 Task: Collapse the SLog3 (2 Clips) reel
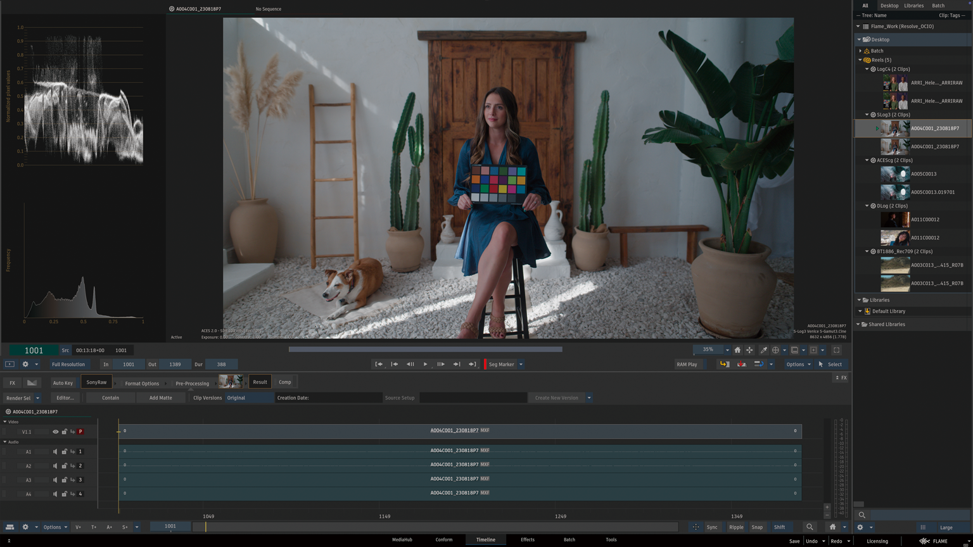pos(867,115)
